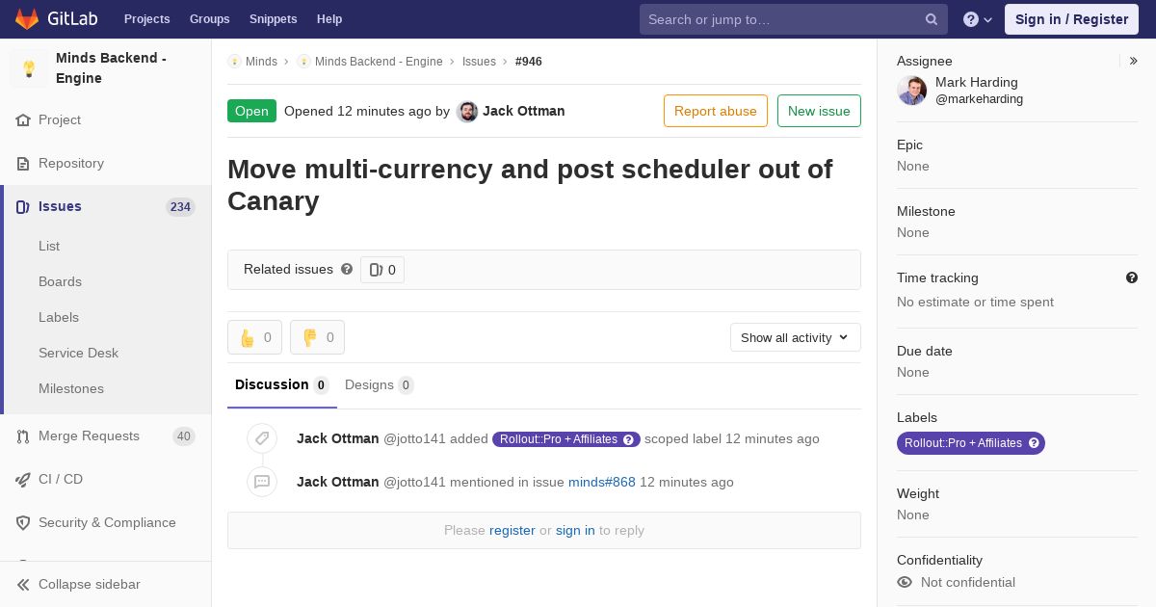This screenshot has width=1156, height=607.
Task: Open Boards in sidebar
Action: click(60, 282)
